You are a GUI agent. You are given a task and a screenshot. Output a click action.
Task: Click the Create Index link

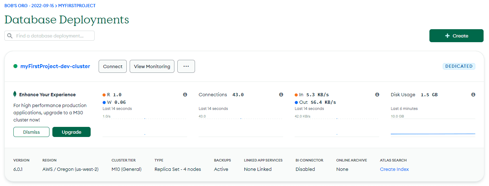click(x=394, y=169)
